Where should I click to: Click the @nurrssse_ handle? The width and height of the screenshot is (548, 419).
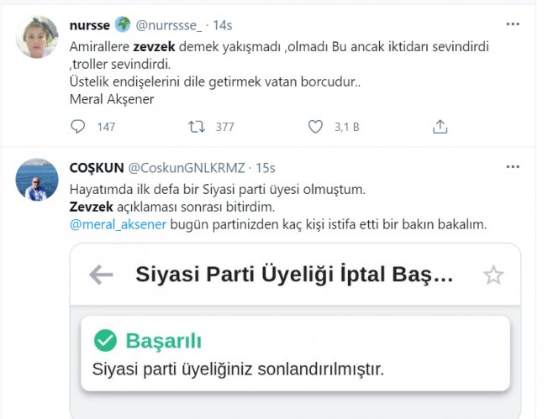[x=169, y=25]
